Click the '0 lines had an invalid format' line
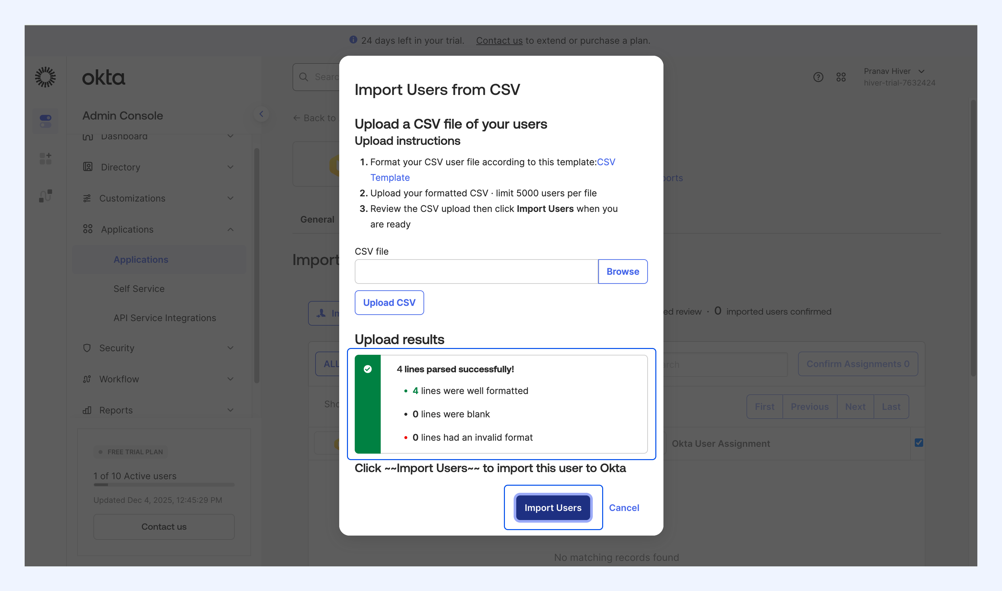 tap(472, 437)
